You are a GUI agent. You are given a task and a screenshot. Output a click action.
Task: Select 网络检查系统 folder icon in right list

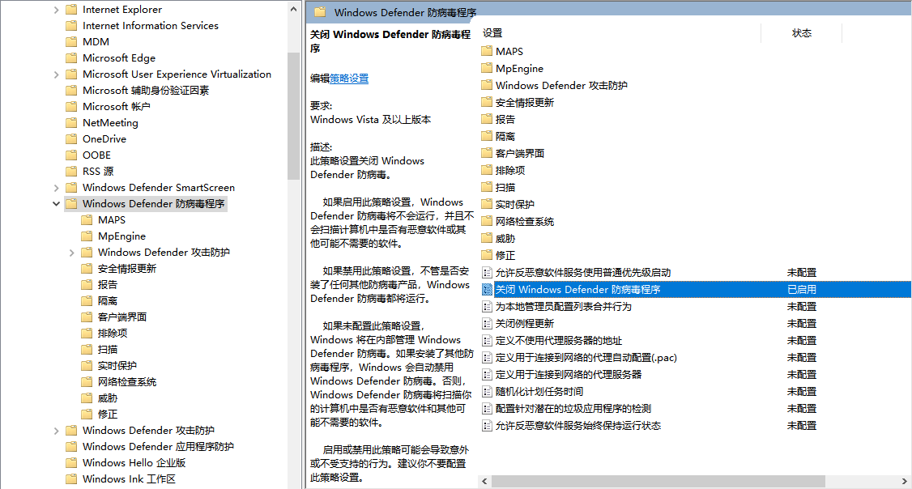point(487,222)
